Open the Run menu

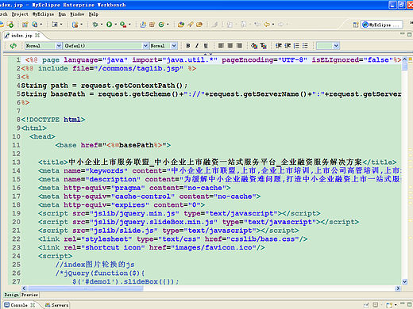point(62,14)
